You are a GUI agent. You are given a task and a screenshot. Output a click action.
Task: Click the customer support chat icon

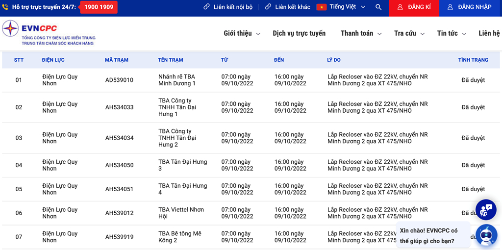pos(486,210)
